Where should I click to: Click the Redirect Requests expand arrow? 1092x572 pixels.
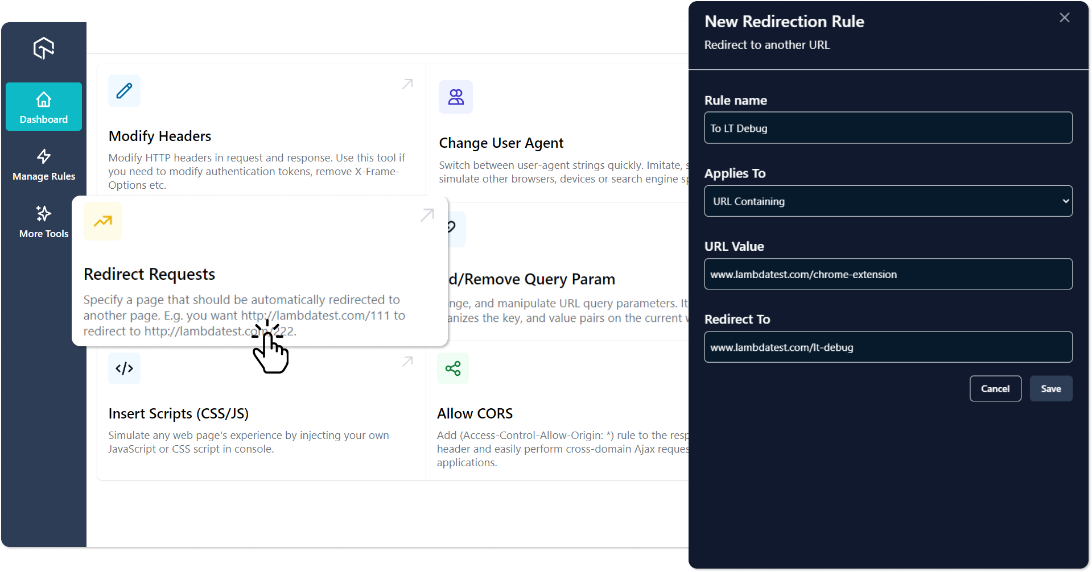tap(427, 215)
